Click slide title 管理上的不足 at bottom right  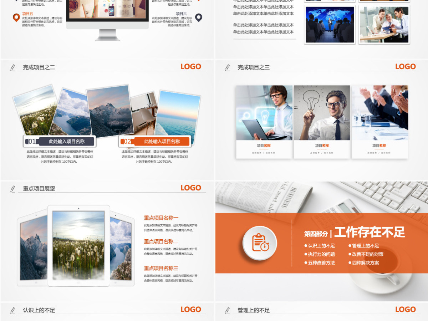254,310
